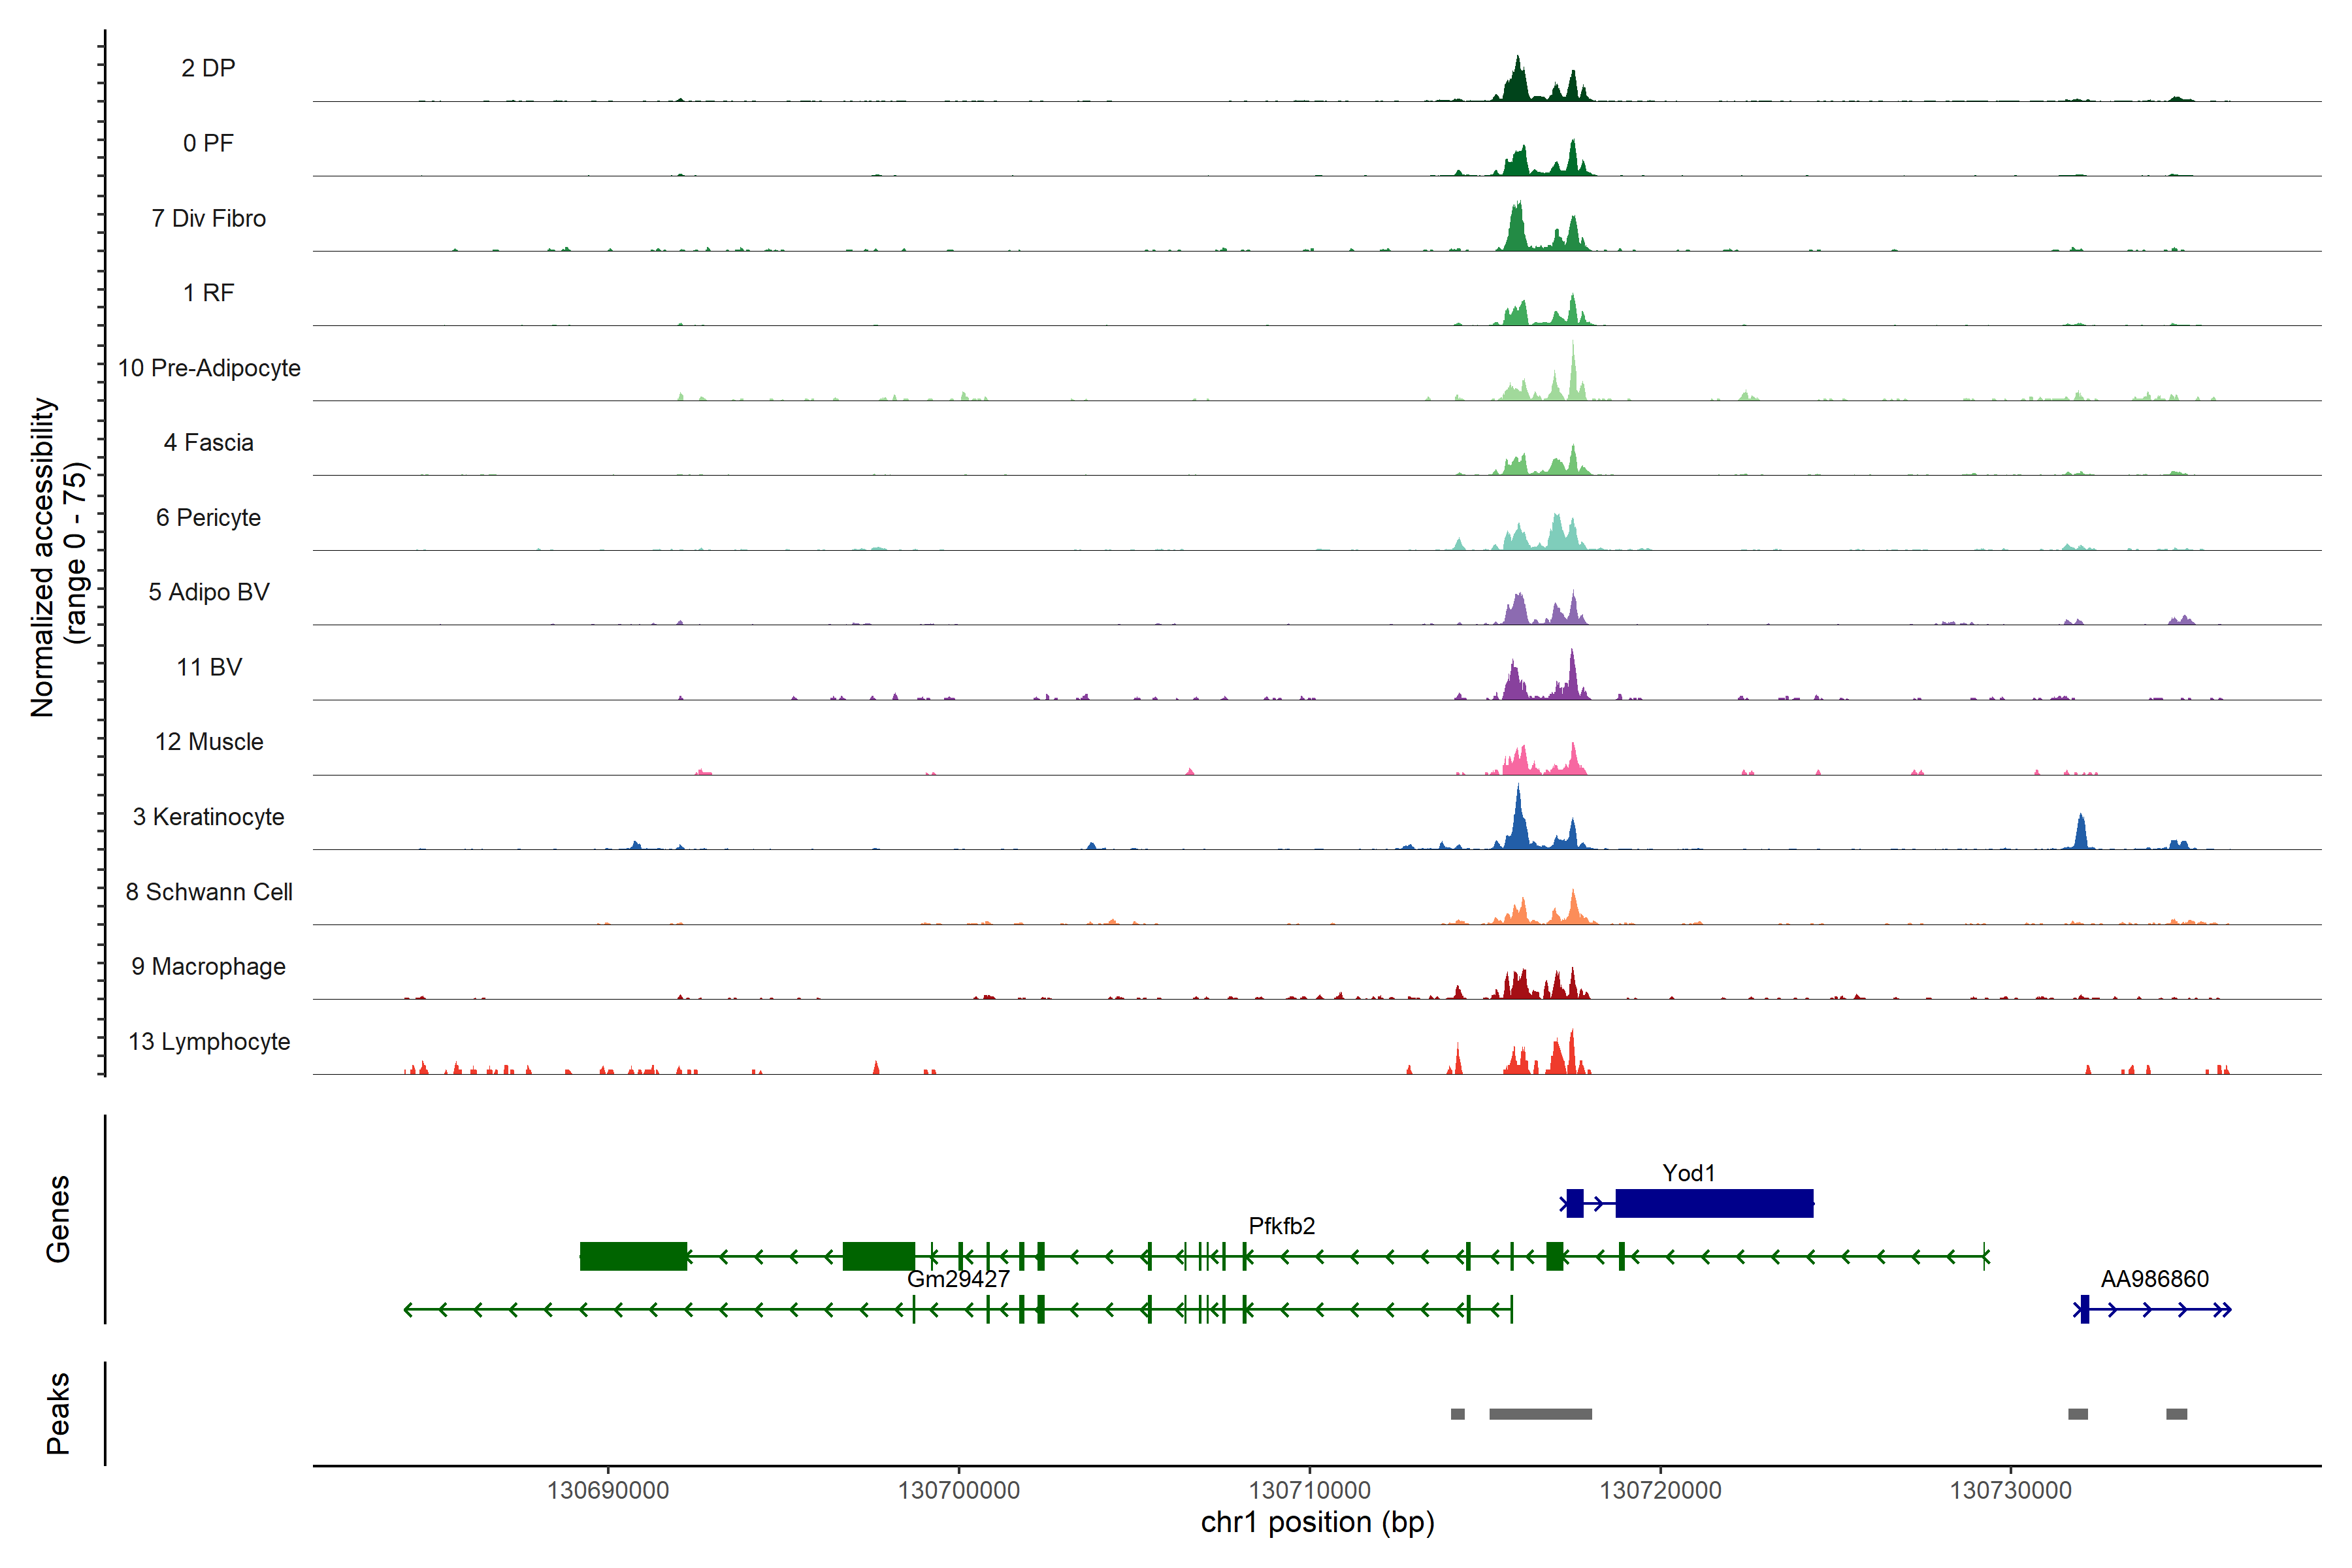Viewport: 2352px width, 1568px height.
Task: Click the AA986860 gene label
Action: pyautogui.click(x=2154, y=1279)
